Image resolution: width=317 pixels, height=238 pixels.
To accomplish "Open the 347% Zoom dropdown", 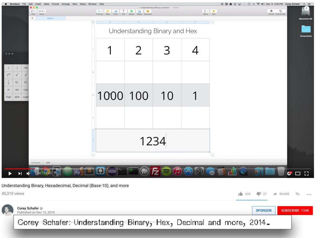I will point(42,11).
